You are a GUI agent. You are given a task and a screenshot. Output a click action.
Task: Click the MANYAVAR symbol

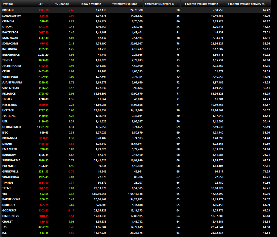[10, 38]
